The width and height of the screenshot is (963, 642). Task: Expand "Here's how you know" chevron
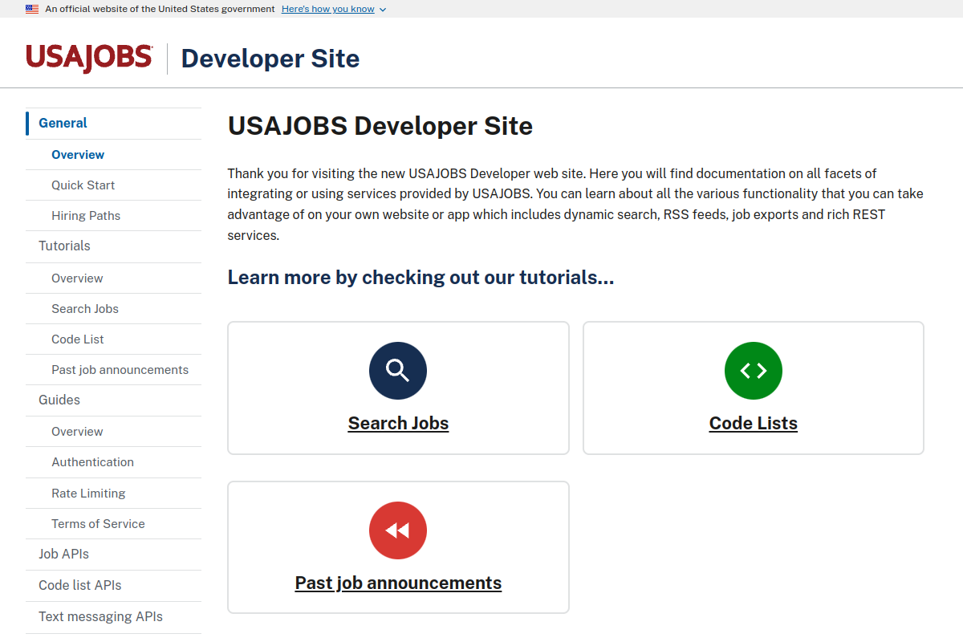pos(382,10)
